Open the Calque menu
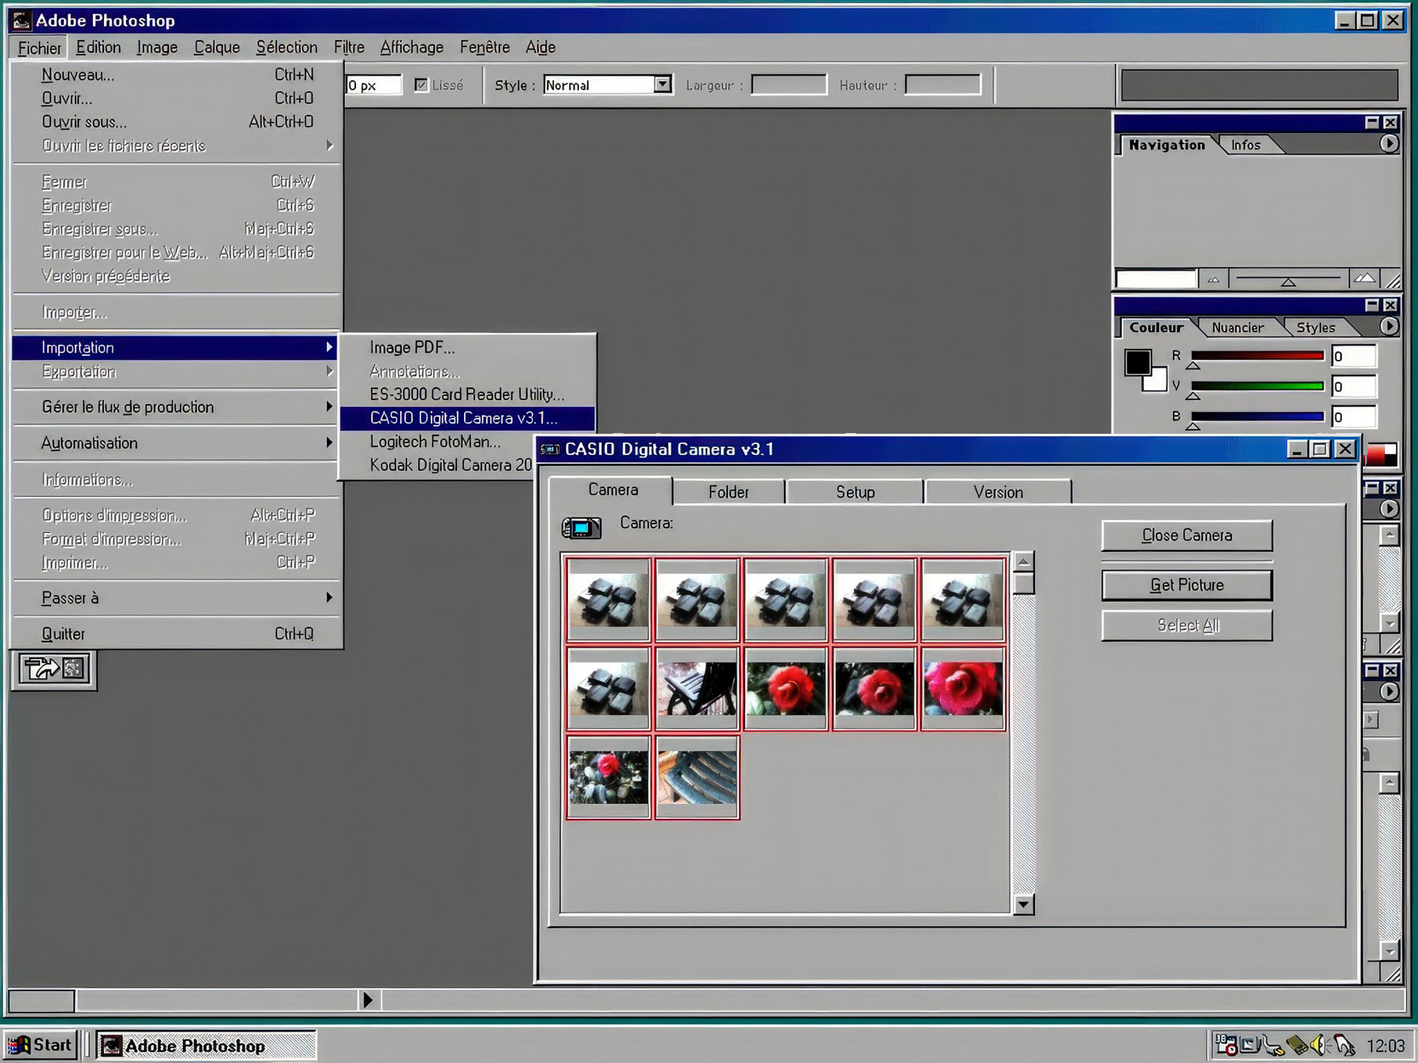Image resolution: width=1418 pixels, height=1063 pixels. tap(217, 47)
